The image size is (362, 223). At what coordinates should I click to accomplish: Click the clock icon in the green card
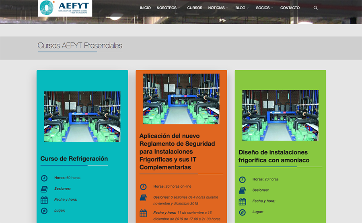(x=242, y=180)
